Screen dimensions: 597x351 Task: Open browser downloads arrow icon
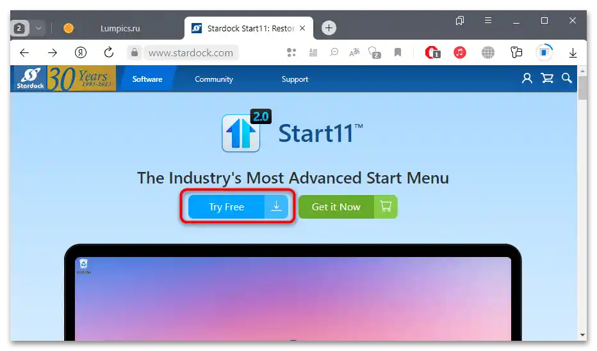(573, 53)
